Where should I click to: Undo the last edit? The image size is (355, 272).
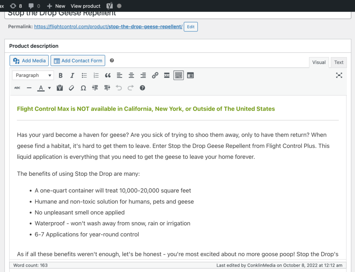[119, 88]
